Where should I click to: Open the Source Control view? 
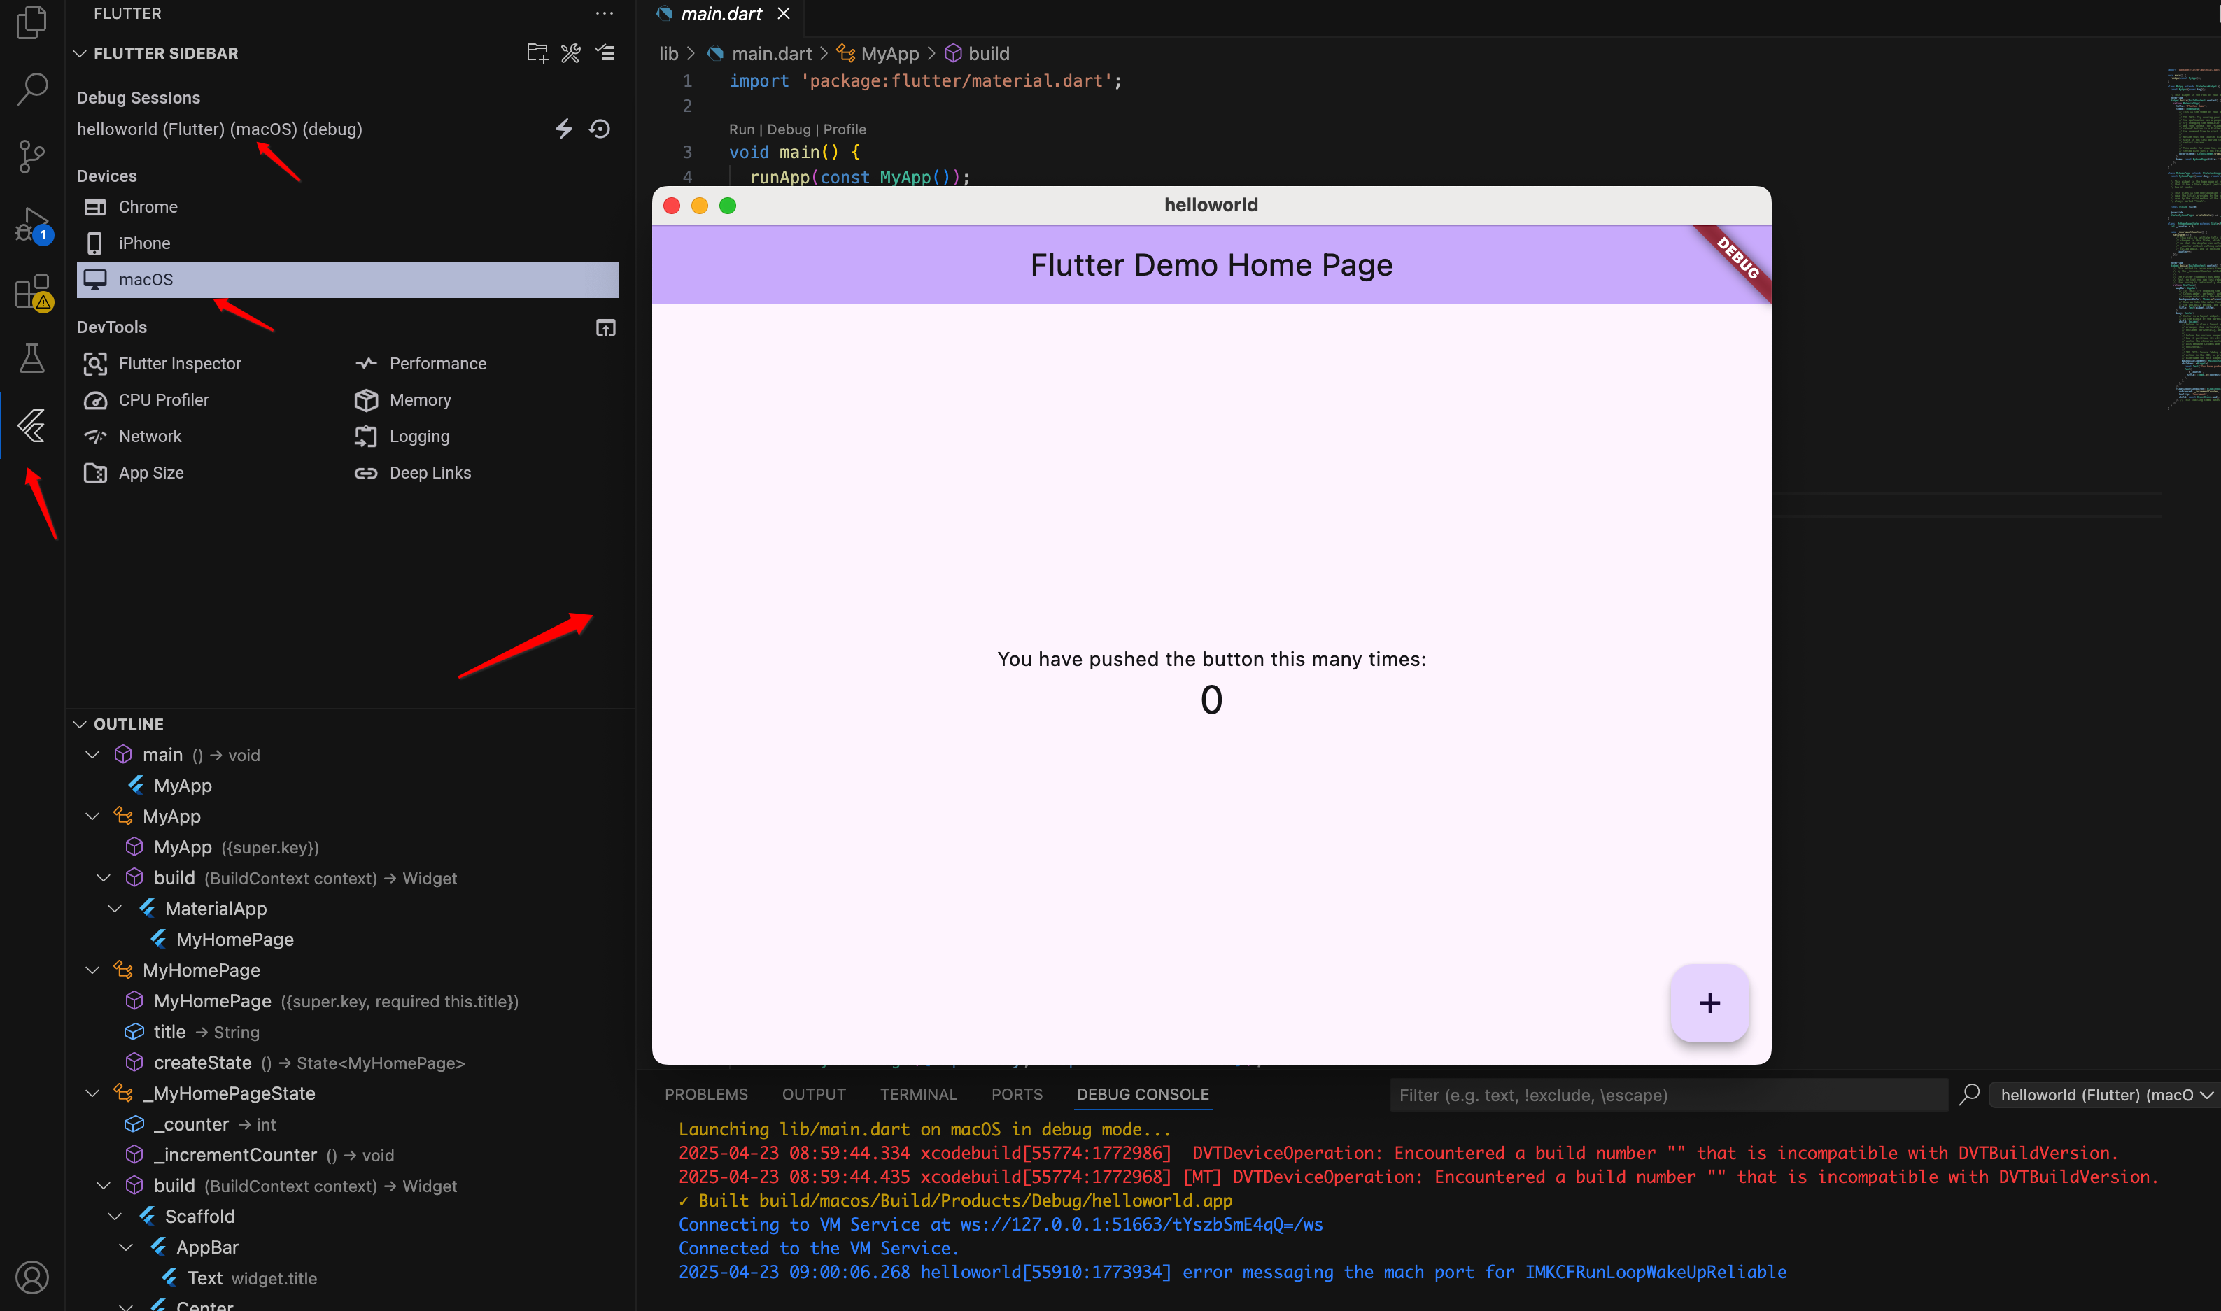coord(31,157)
